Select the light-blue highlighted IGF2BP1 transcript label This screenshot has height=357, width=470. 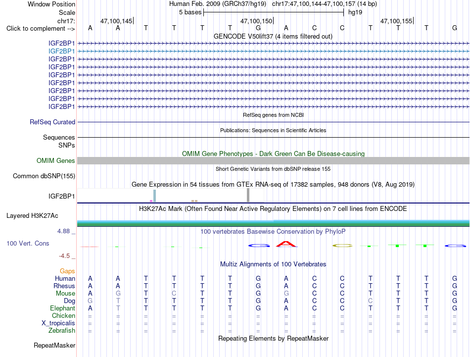click(x=61, y=51)
